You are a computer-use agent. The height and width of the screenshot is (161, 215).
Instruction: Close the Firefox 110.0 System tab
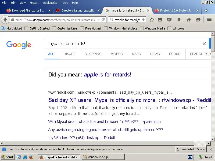tap(197, 10)
